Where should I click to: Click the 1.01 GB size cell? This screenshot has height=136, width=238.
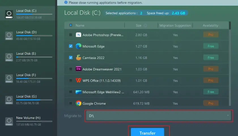(x=141, y=80)
